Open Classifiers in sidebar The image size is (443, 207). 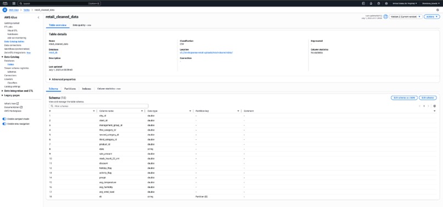(12, 83)
